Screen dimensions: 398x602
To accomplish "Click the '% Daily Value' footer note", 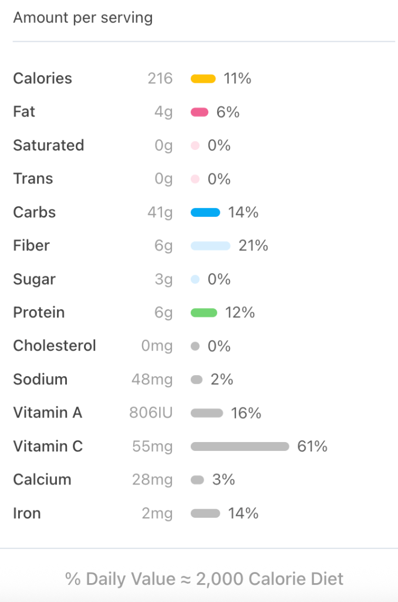I will click(204, 579).
